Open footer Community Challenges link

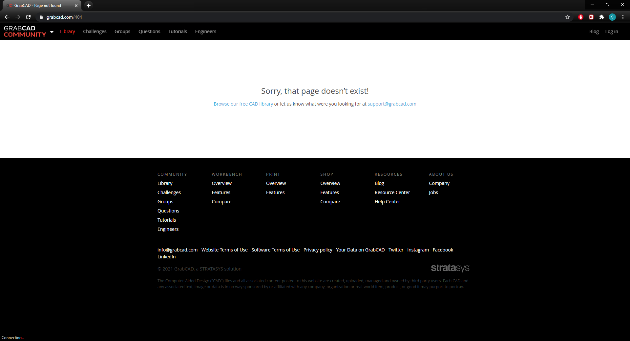pos(169,192)
